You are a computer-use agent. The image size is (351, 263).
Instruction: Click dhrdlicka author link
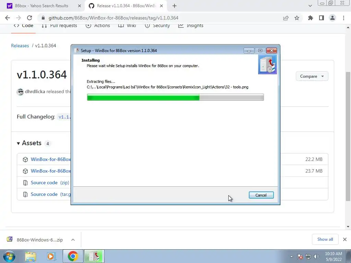point(35,91)
